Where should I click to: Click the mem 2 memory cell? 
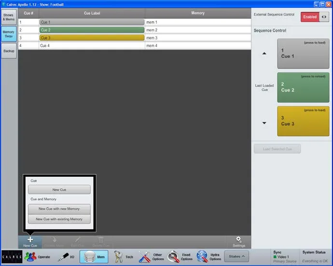198,30
